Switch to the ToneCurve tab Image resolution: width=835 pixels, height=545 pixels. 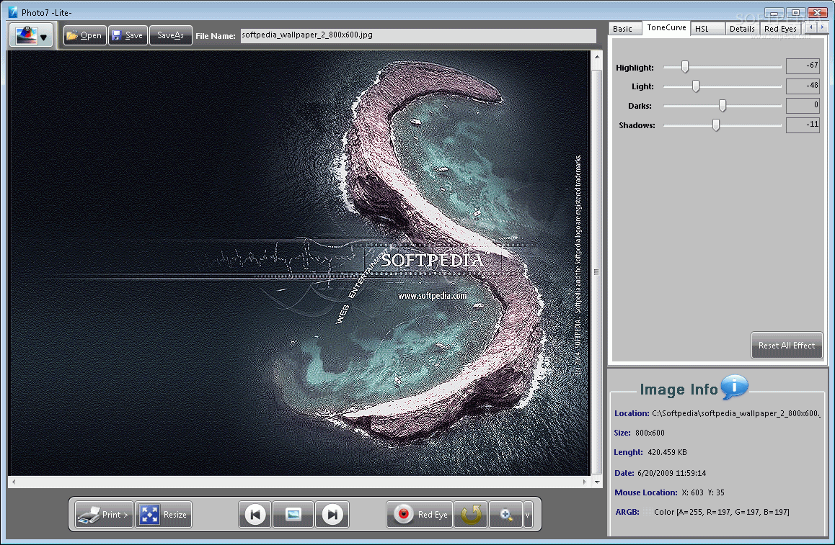click(x=667, y=27)
